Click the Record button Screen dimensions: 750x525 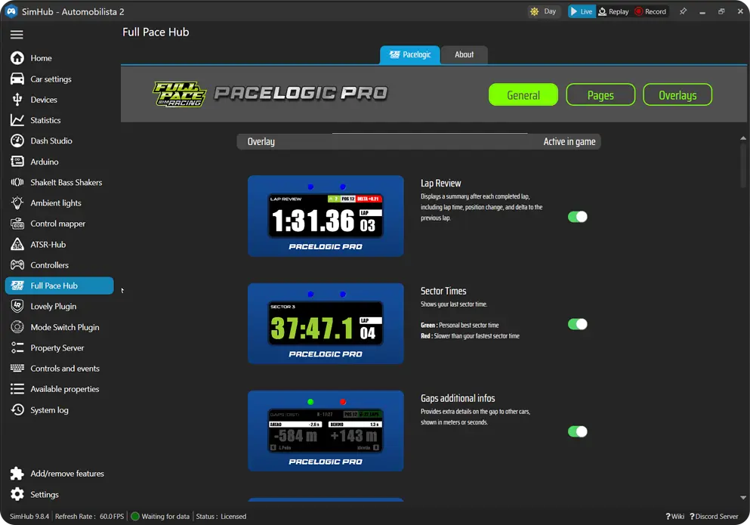650,11
